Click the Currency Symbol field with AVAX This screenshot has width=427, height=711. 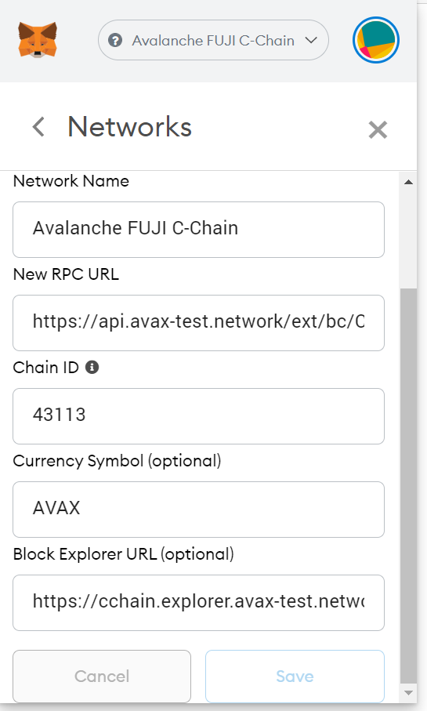(198, 510)
